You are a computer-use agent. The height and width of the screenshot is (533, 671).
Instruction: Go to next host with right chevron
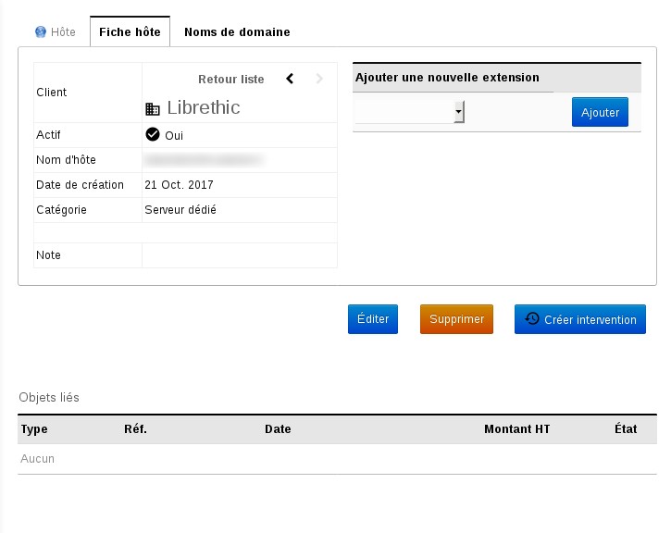tap(320, 79)
